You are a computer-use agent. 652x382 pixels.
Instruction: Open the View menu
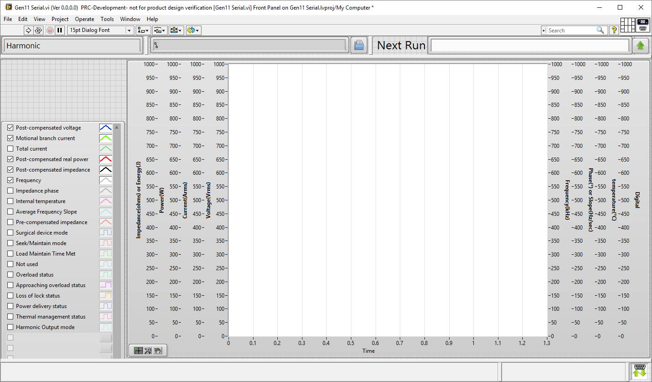[39, 19]
